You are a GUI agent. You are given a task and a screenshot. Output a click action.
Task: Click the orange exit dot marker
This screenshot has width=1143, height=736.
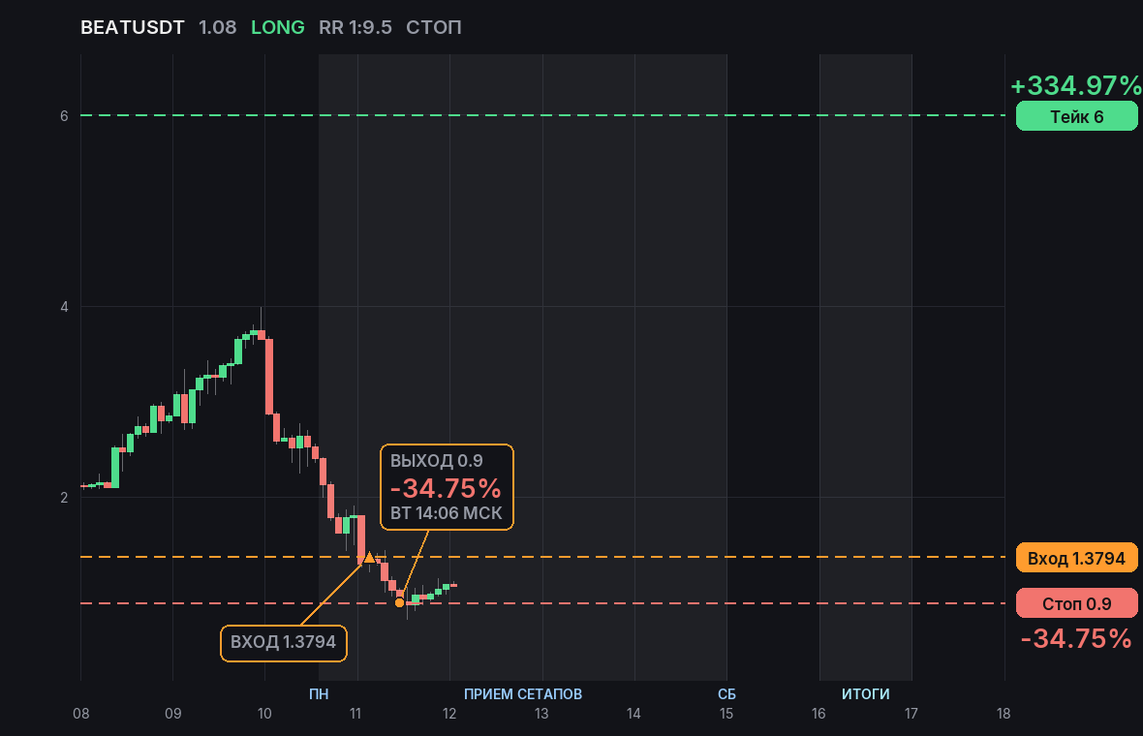(399, 602)
